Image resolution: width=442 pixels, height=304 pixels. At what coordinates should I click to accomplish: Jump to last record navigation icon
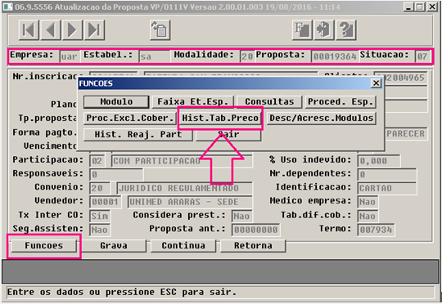pyautogui.click(x=94, y=30)
